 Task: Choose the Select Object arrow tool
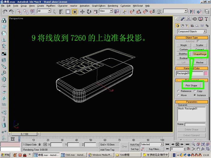[55, 12]
